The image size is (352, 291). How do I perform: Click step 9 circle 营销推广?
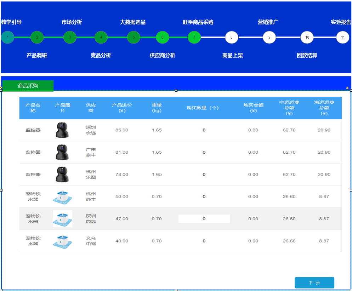(269, 37)
